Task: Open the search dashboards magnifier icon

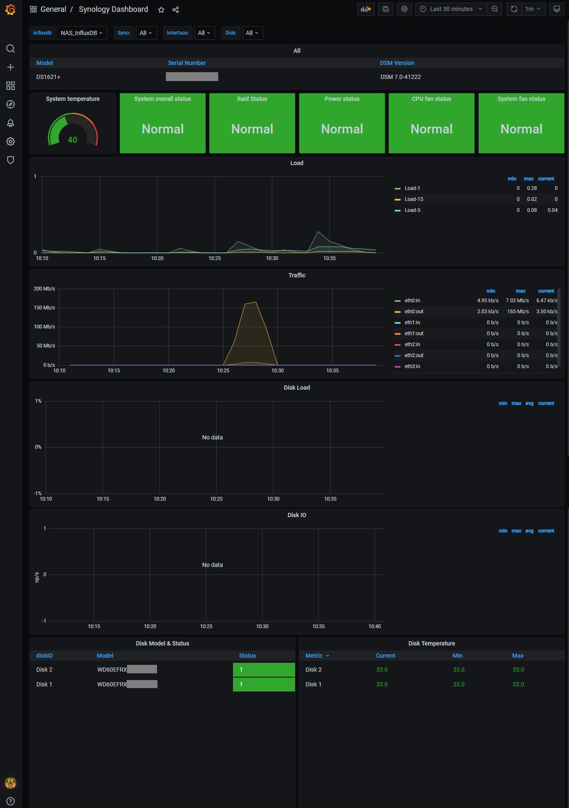Action: [x=11, y=49]
